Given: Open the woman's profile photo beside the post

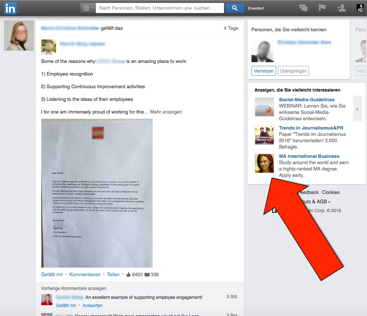Looking at the screenshot, I should (19, 35).
